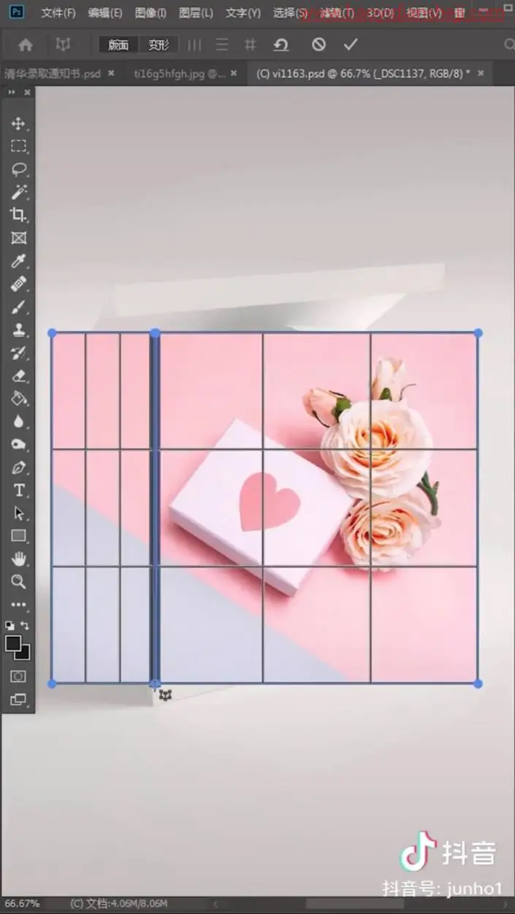Select the History Brush tool
515x914 pixels.
18,353
